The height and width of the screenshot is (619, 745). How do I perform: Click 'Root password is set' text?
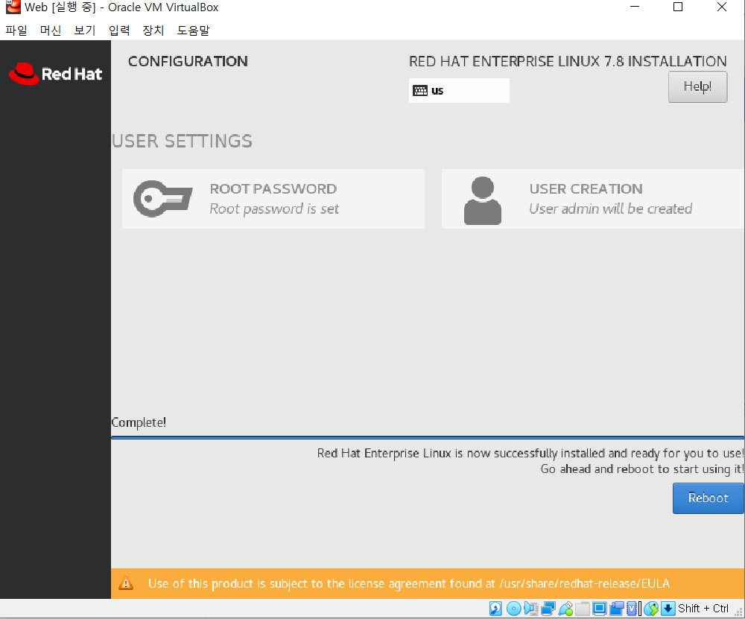(274, 209)
